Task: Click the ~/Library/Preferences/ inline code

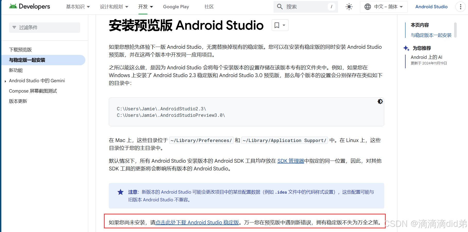Action: pyautogui.click(x=201, y=140)
